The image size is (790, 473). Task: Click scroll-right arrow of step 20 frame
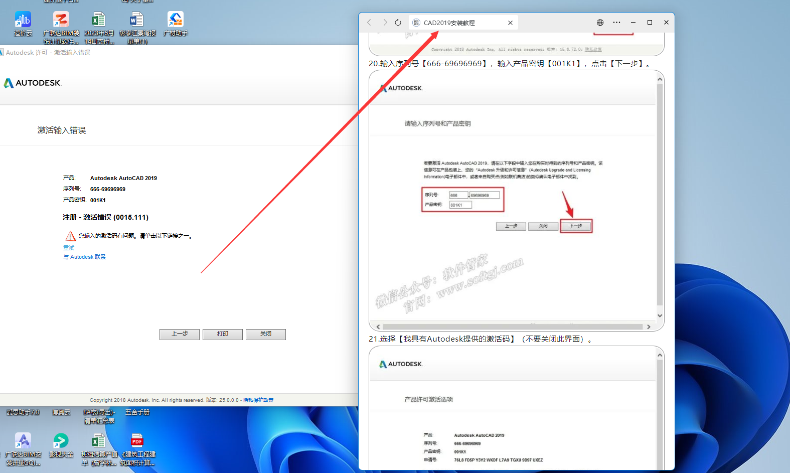point(649,327)
